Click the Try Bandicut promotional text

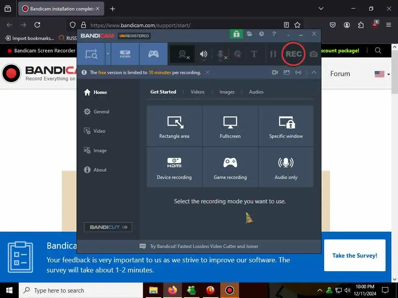[204, 246]
